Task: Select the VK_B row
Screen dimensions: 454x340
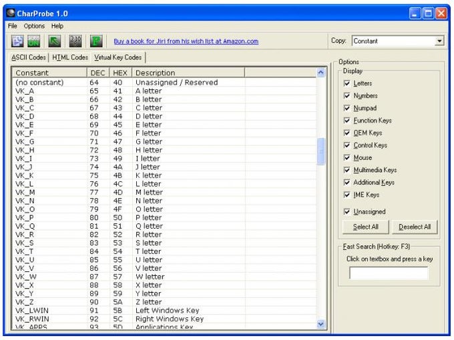Action: click(164, 99)
